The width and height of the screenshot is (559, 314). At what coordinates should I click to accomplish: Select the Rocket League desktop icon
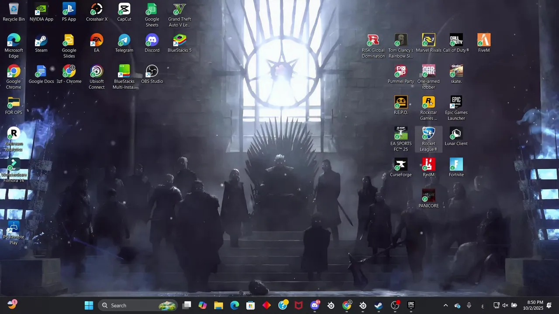428,140
